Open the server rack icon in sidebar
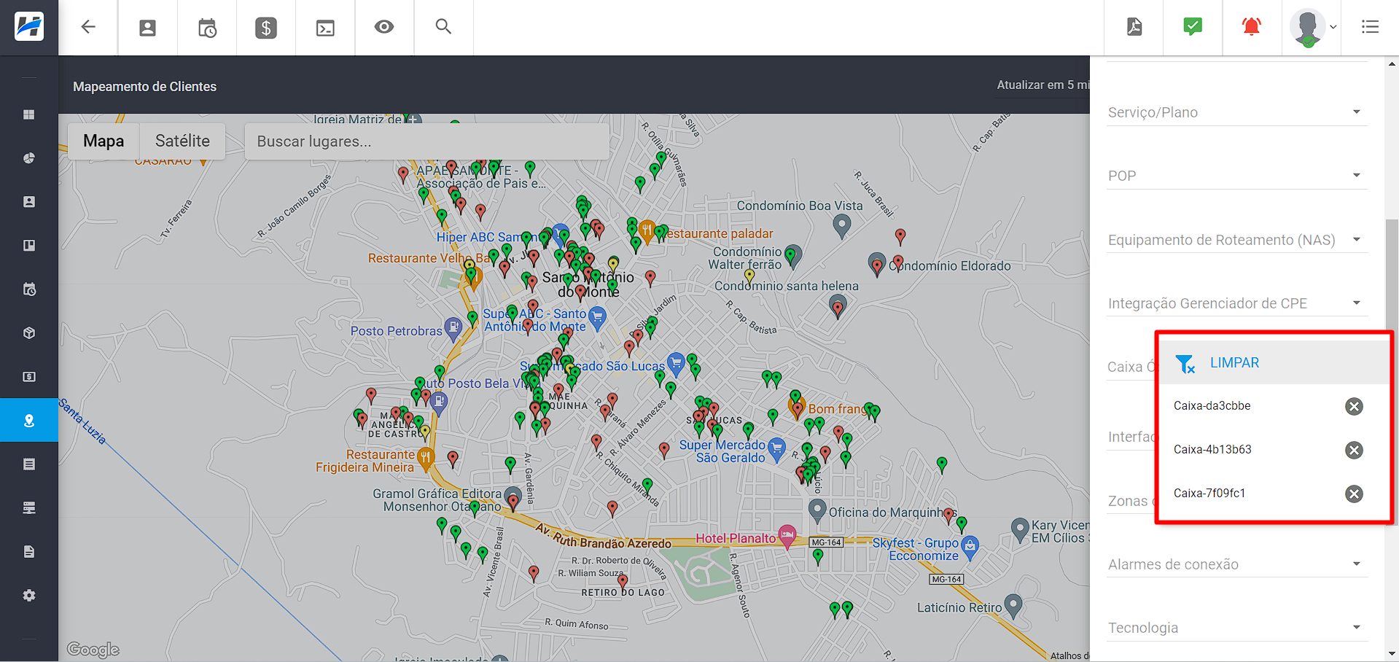The width and height of the screenshot is (1399, 662). click(29, 508)
